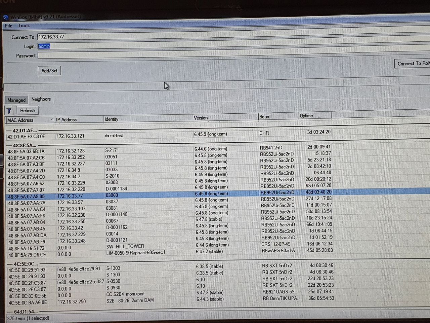
Task: Click the Connect To RoMON button
Action: (413, 64)
